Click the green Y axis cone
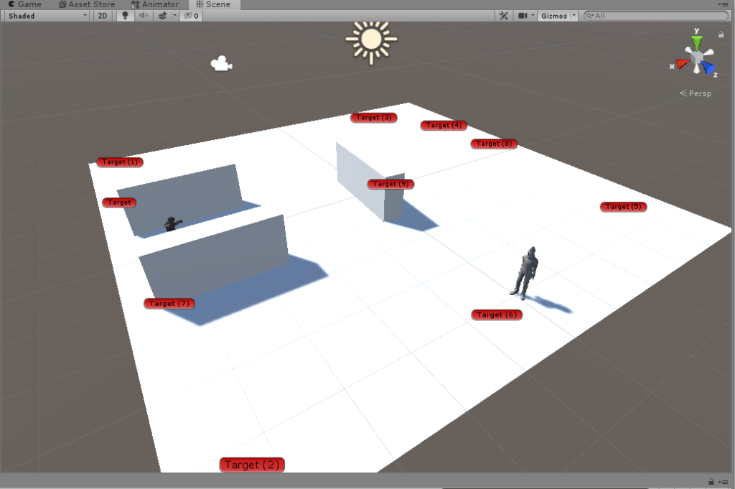Image resolution: width=735 pixels, height=489 pixels. pos(696,42)
